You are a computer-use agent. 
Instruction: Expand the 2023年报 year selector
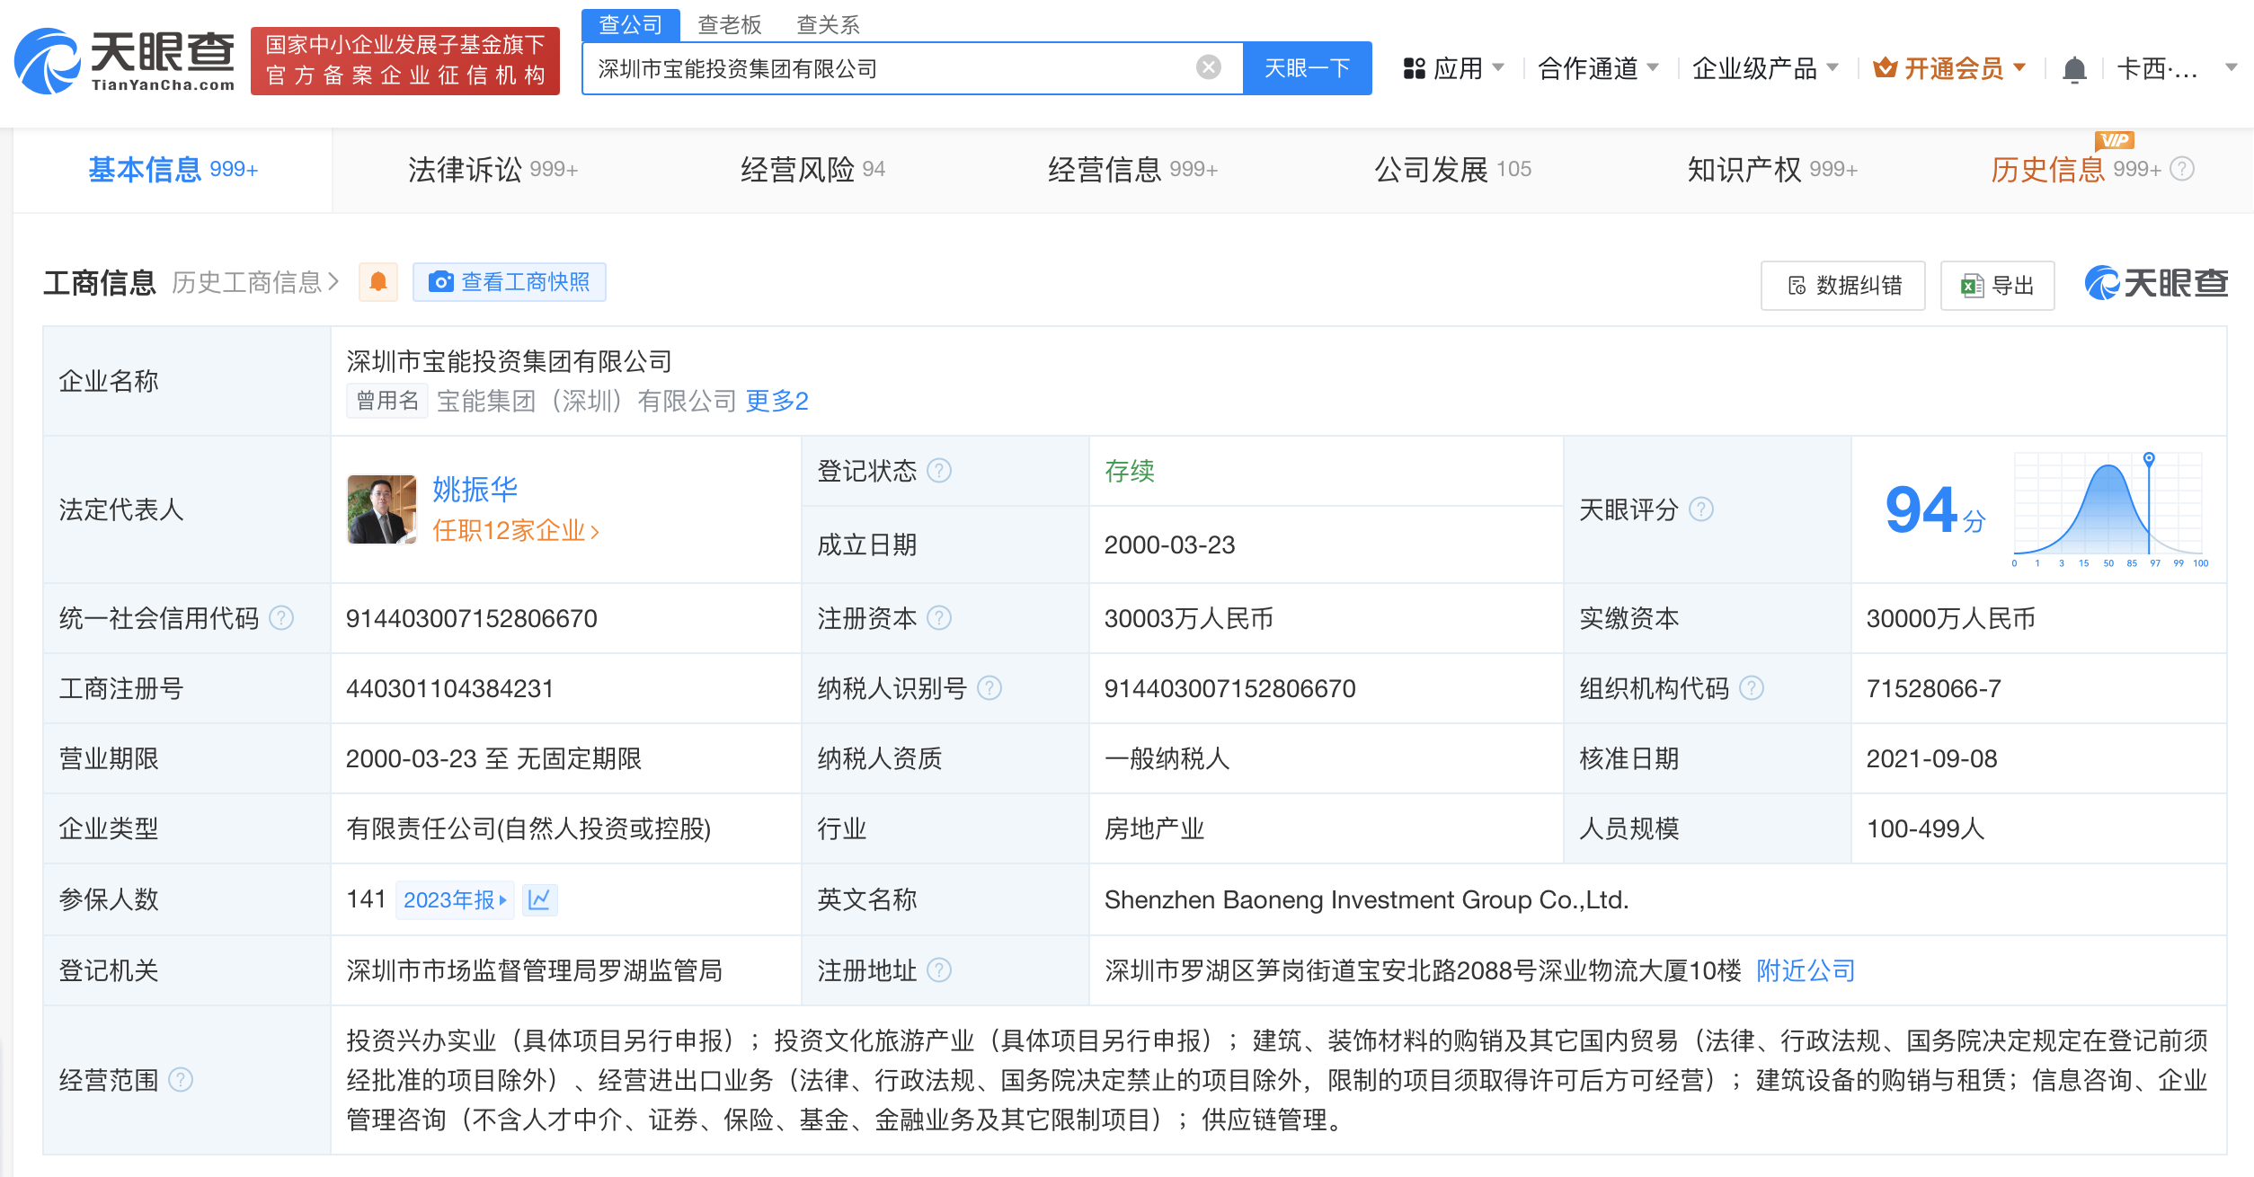(x=455, y=899)
